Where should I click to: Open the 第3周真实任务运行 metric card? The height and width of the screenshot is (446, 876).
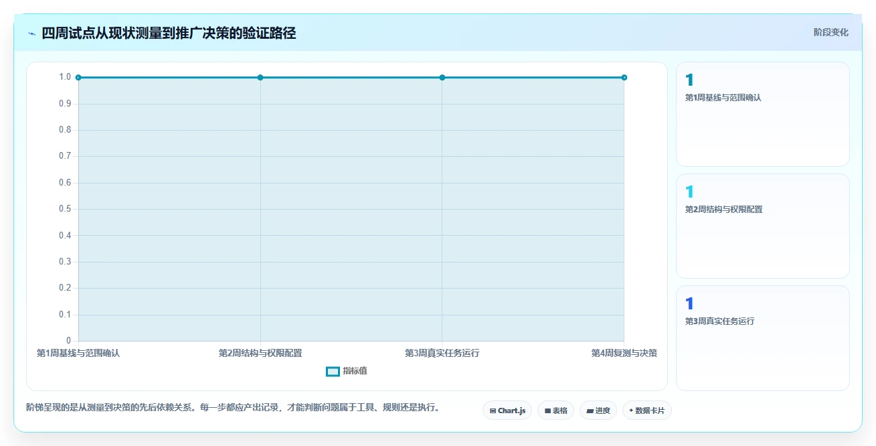click(x=763, y=338)
